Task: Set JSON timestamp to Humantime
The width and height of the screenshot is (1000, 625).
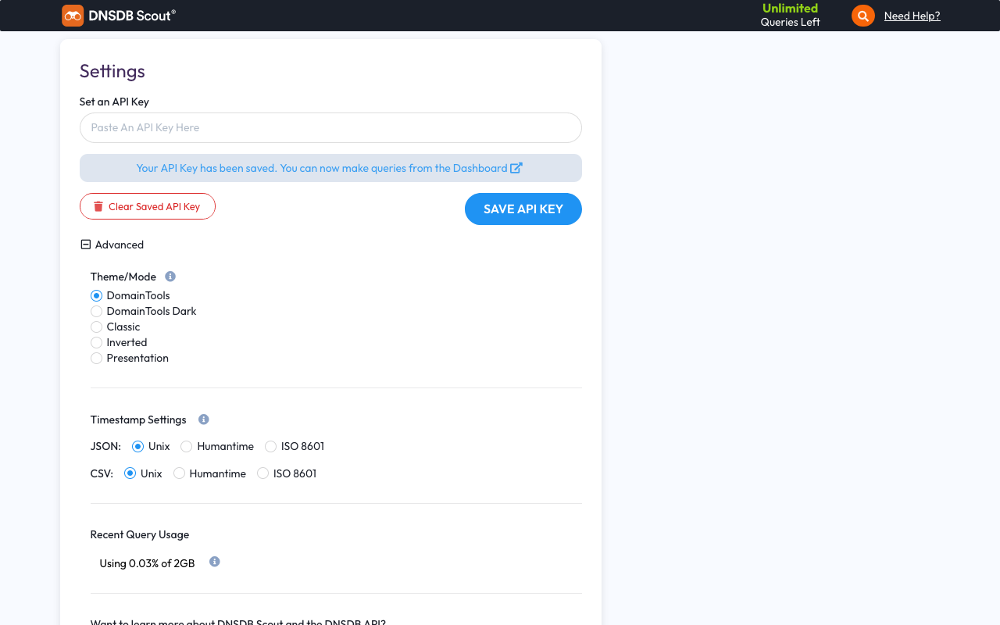Action: pyautogui.click(x=187, y=446)
